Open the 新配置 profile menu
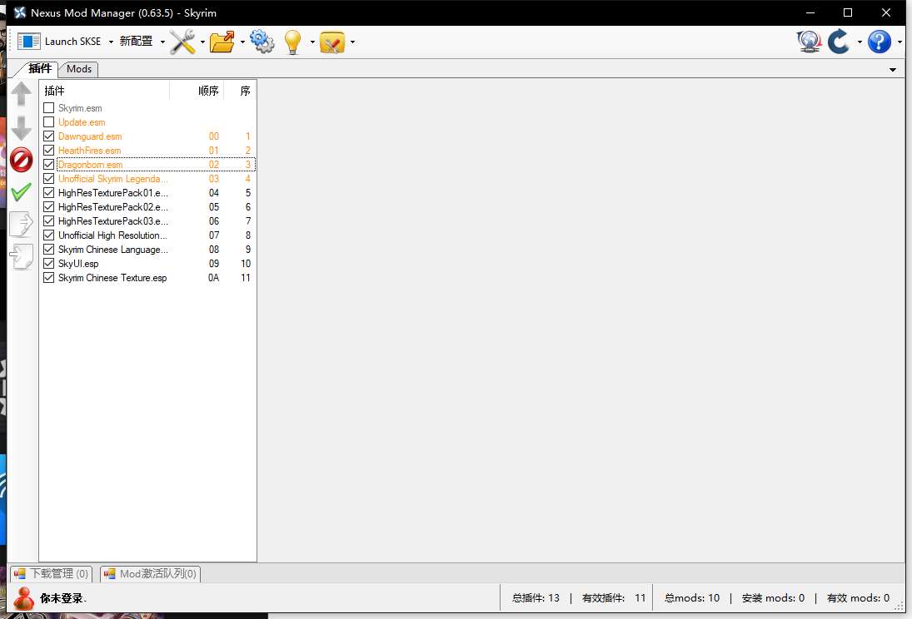 coord(136,42)
